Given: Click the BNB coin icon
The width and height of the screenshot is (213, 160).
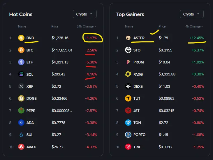Looking at the screenshot, I should click(x=21, y=38).
